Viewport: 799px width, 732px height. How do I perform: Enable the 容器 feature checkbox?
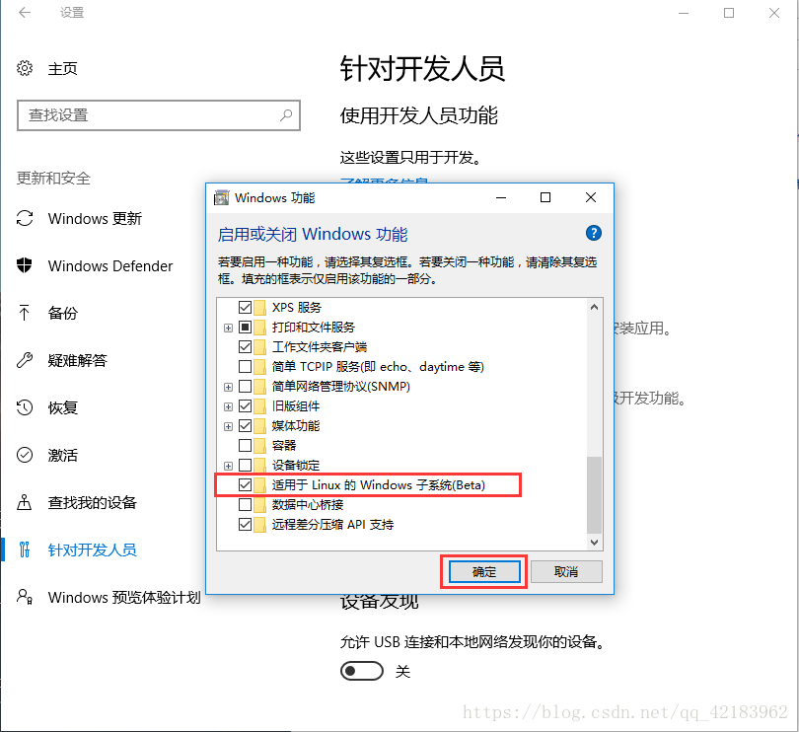(x=245, y=445)
